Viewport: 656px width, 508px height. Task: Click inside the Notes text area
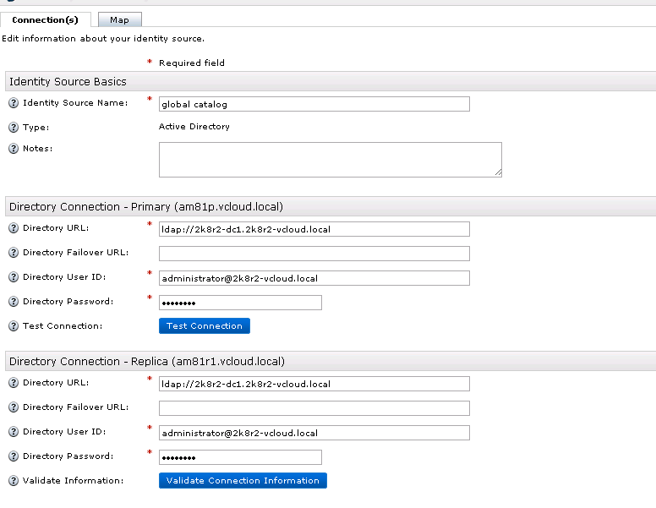coord(330,159)
